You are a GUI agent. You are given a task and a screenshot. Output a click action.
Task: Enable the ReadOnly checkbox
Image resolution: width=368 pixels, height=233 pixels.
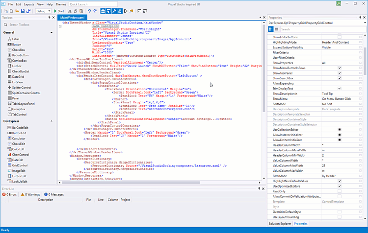pyautogui.click(x=339, y=191)
